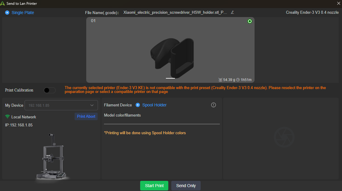Select the Single Plate radio button

coord(7,13)
